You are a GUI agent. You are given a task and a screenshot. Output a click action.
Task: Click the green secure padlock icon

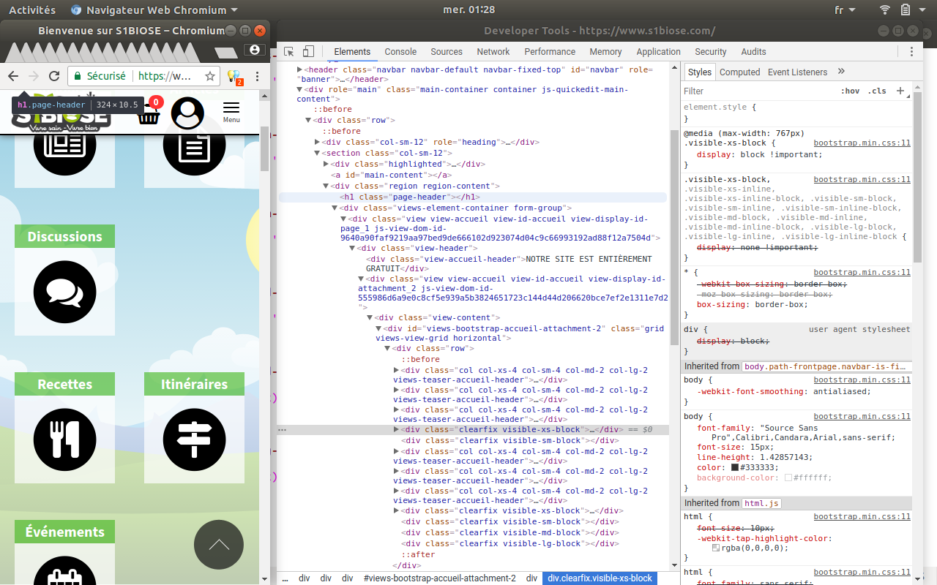point(78,75)
